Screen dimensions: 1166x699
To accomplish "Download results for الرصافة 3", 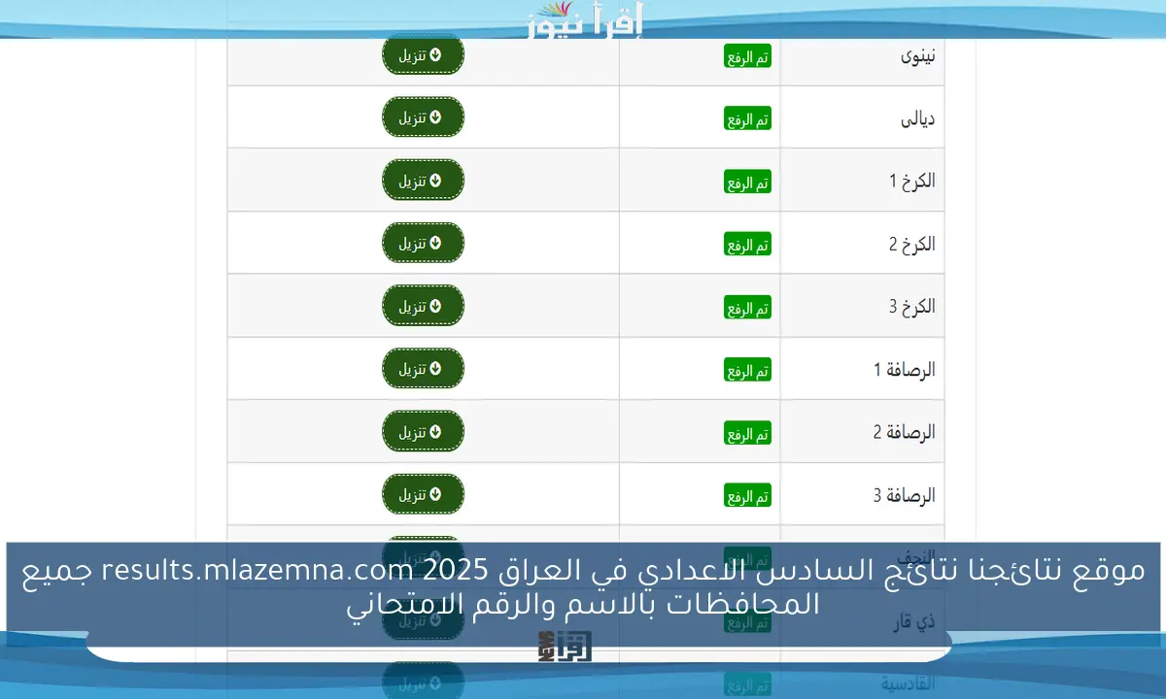I will click(x=423, y=494).
